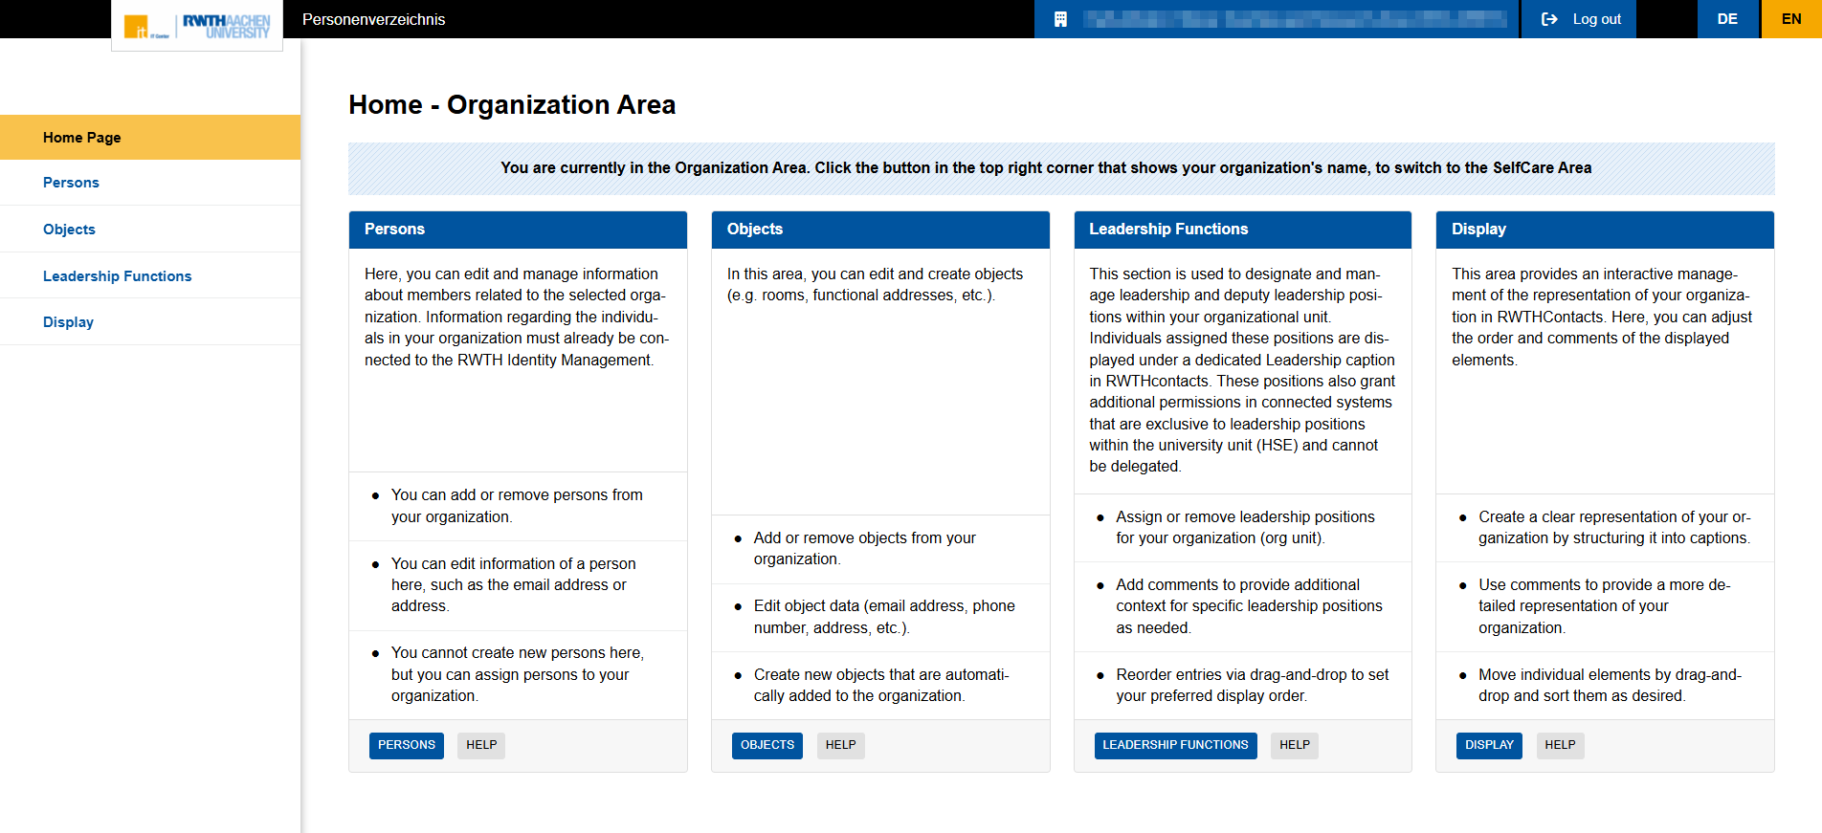The image size is (1822, 833).
Task: Click the Leadership Functions card header
Action: [1242, 230]
